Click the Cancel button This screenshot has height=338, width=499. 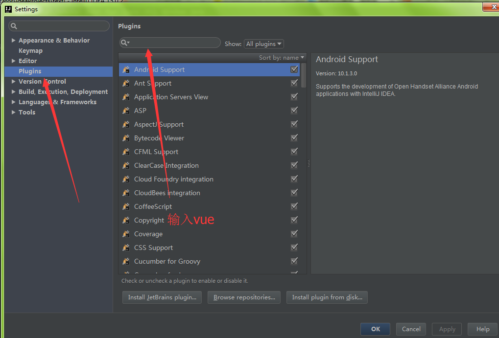click(411, 329)
